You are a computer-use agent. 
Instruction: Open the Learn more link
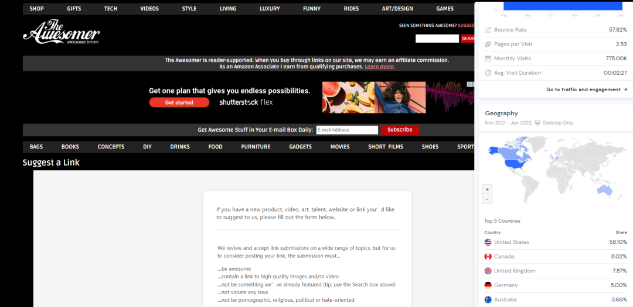379,67
